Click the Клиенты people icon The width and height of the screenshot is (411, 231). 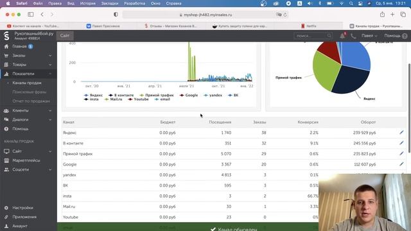6,110
